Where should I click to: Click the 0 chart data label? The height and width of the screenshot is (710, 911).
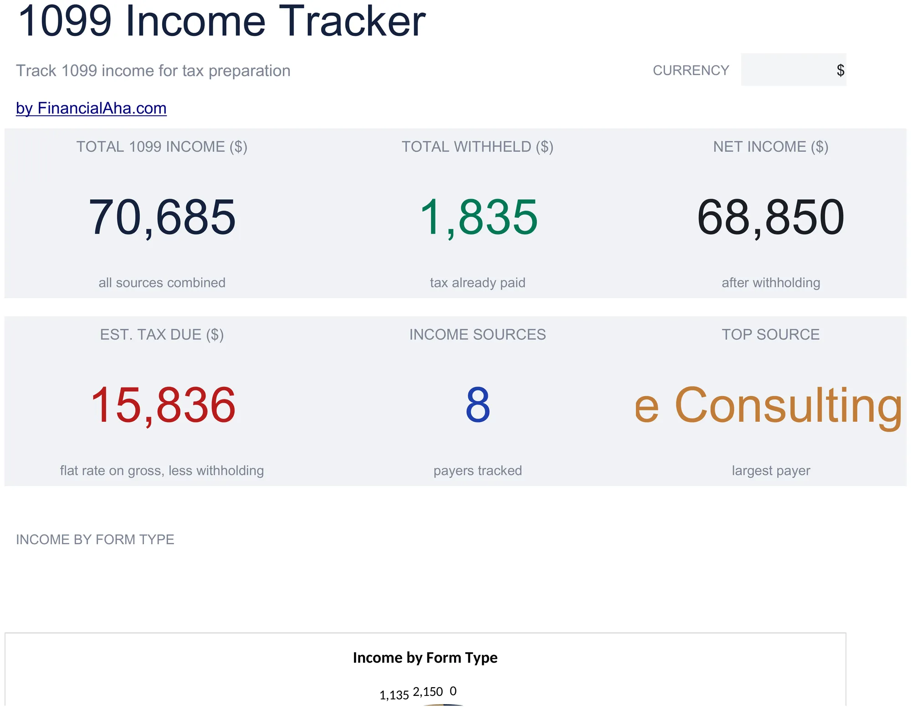coord(453,691)
